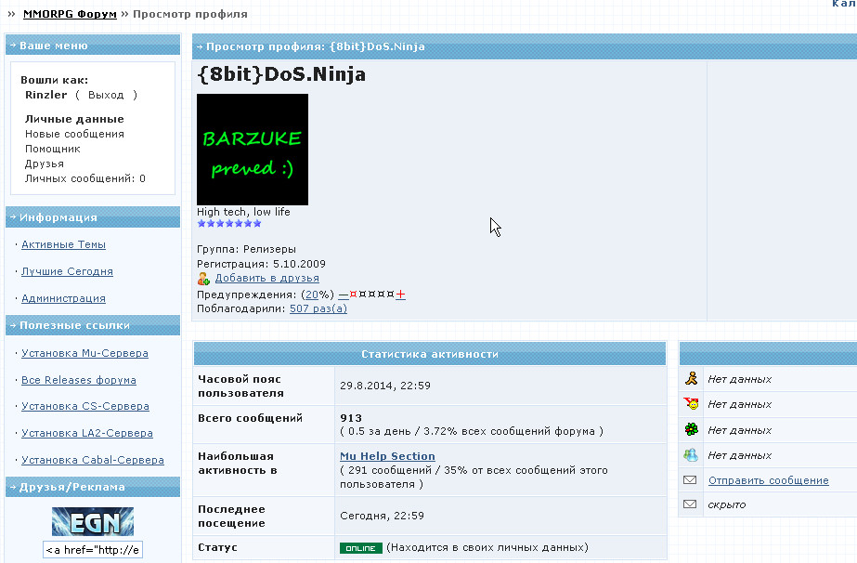Open Администрация link
Image resolution: width=857 pixels, height=563 pixels.
[63, 298]
